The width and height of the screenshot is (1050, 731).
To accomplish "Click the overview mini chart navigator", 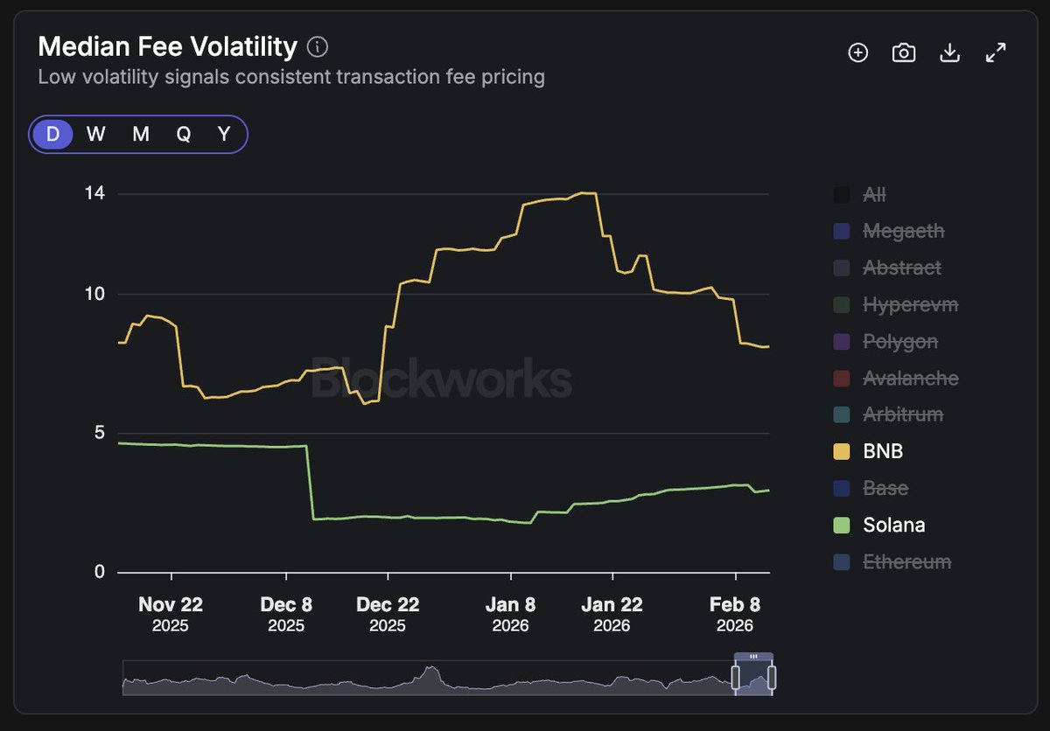I will [449, 678].
